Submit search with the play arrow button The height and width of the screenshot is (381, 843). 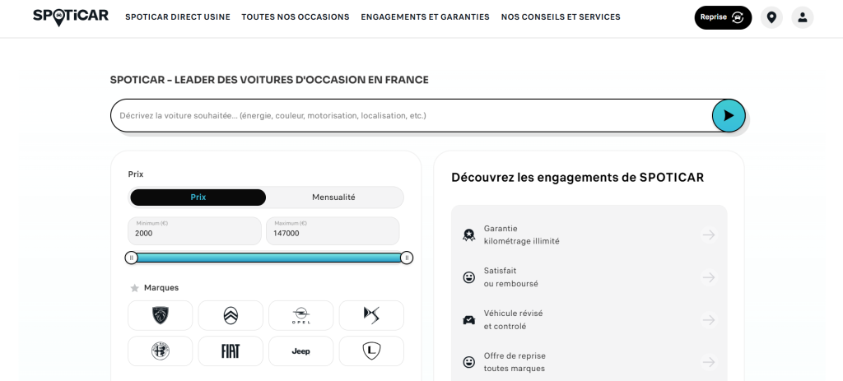click(x=729, y=115)
